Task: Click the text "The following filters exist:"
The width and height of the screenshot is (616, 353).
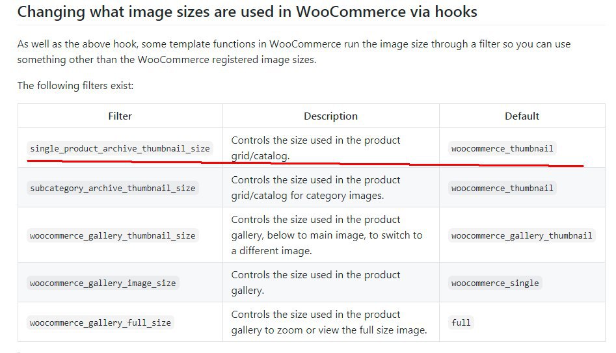Action: tap(75, 85)
